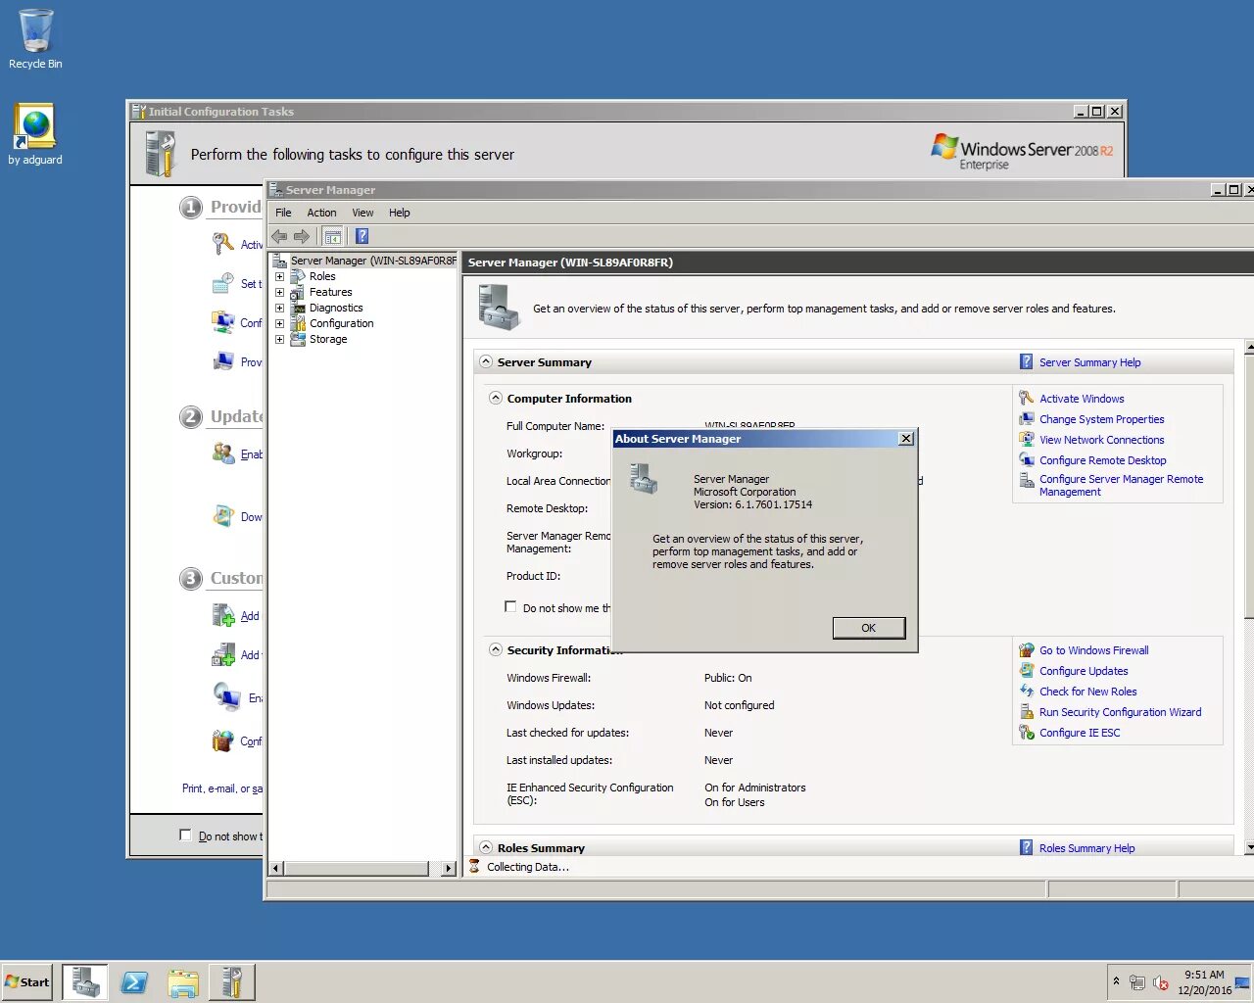Click the Forward arrow in Server Manager toolbar
This screenshot has width=1254, height=1003.
(x=302, y=236)
